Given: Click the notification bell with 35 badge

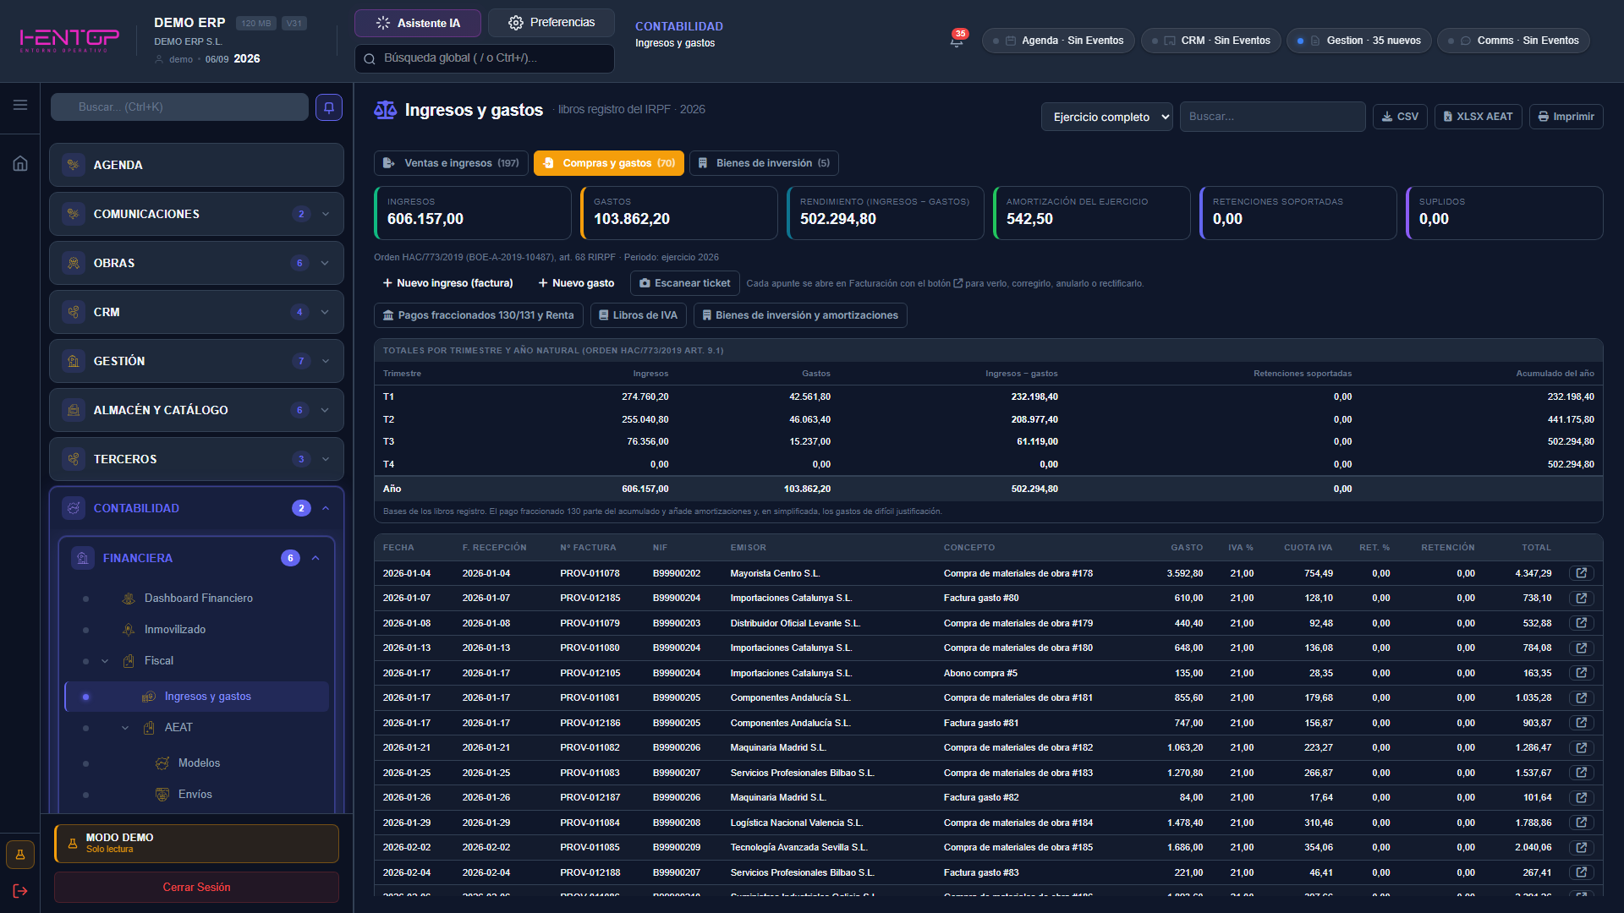Looking at the screenshot, I should (957, 40).
